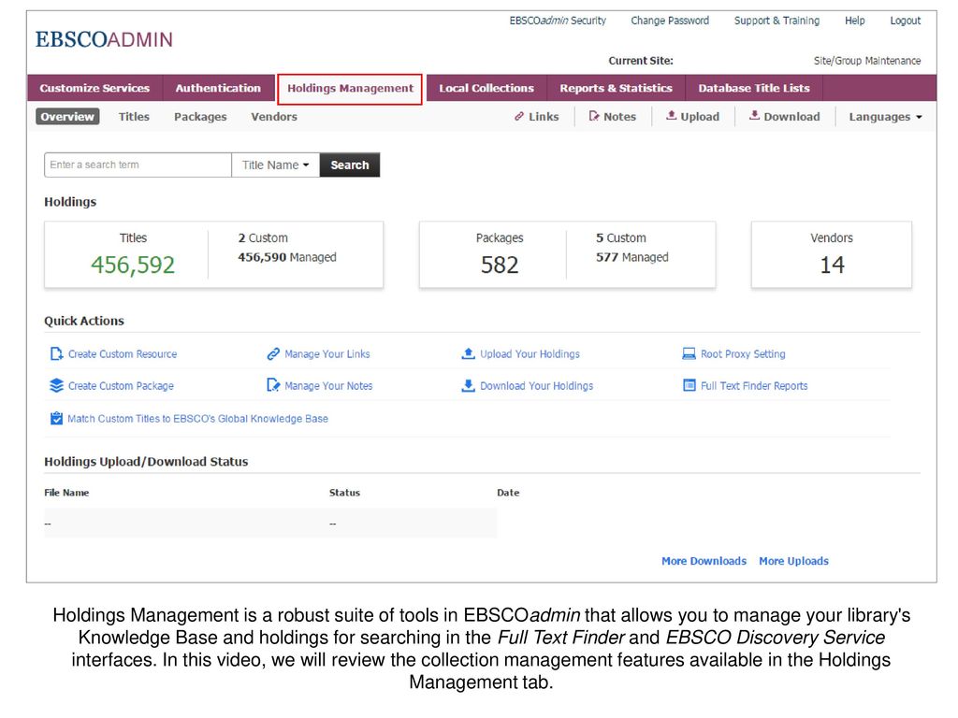Viewport: 958px width, 718px height.
Task: Click the Titles count 456,592
Action: coord(133,265)
